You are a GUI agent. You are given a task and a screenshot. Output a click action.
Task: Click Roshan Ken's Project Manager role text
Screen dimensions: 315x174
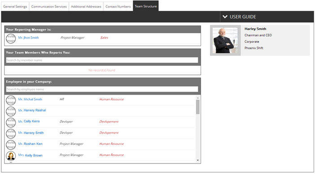[71, 144]
